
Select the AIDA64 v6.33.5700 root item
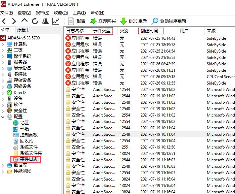[x=20, y=38]
